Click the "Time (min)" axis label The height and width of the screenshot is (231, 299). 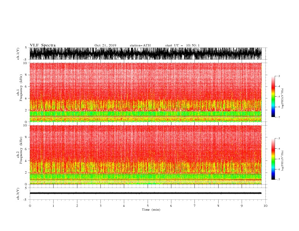click(x=151, y=209)
